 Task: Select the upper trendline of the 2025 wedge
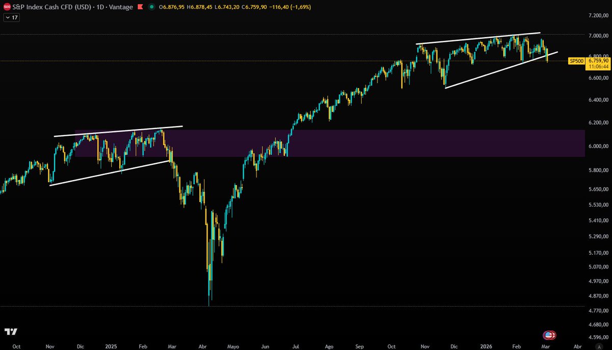click(x=118, y=131)
